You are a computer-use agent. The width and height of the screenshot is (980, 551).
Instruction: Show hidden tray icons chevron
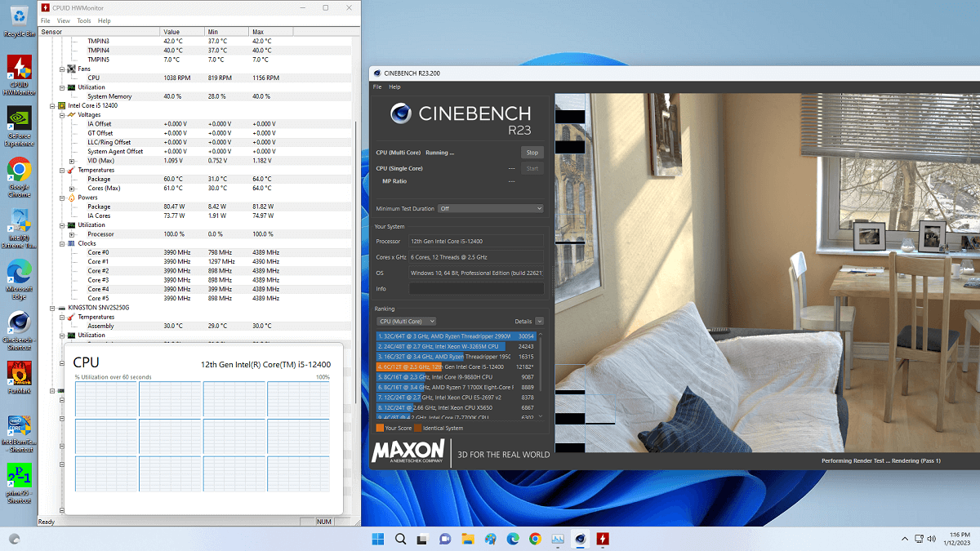[x=904, y=539]
